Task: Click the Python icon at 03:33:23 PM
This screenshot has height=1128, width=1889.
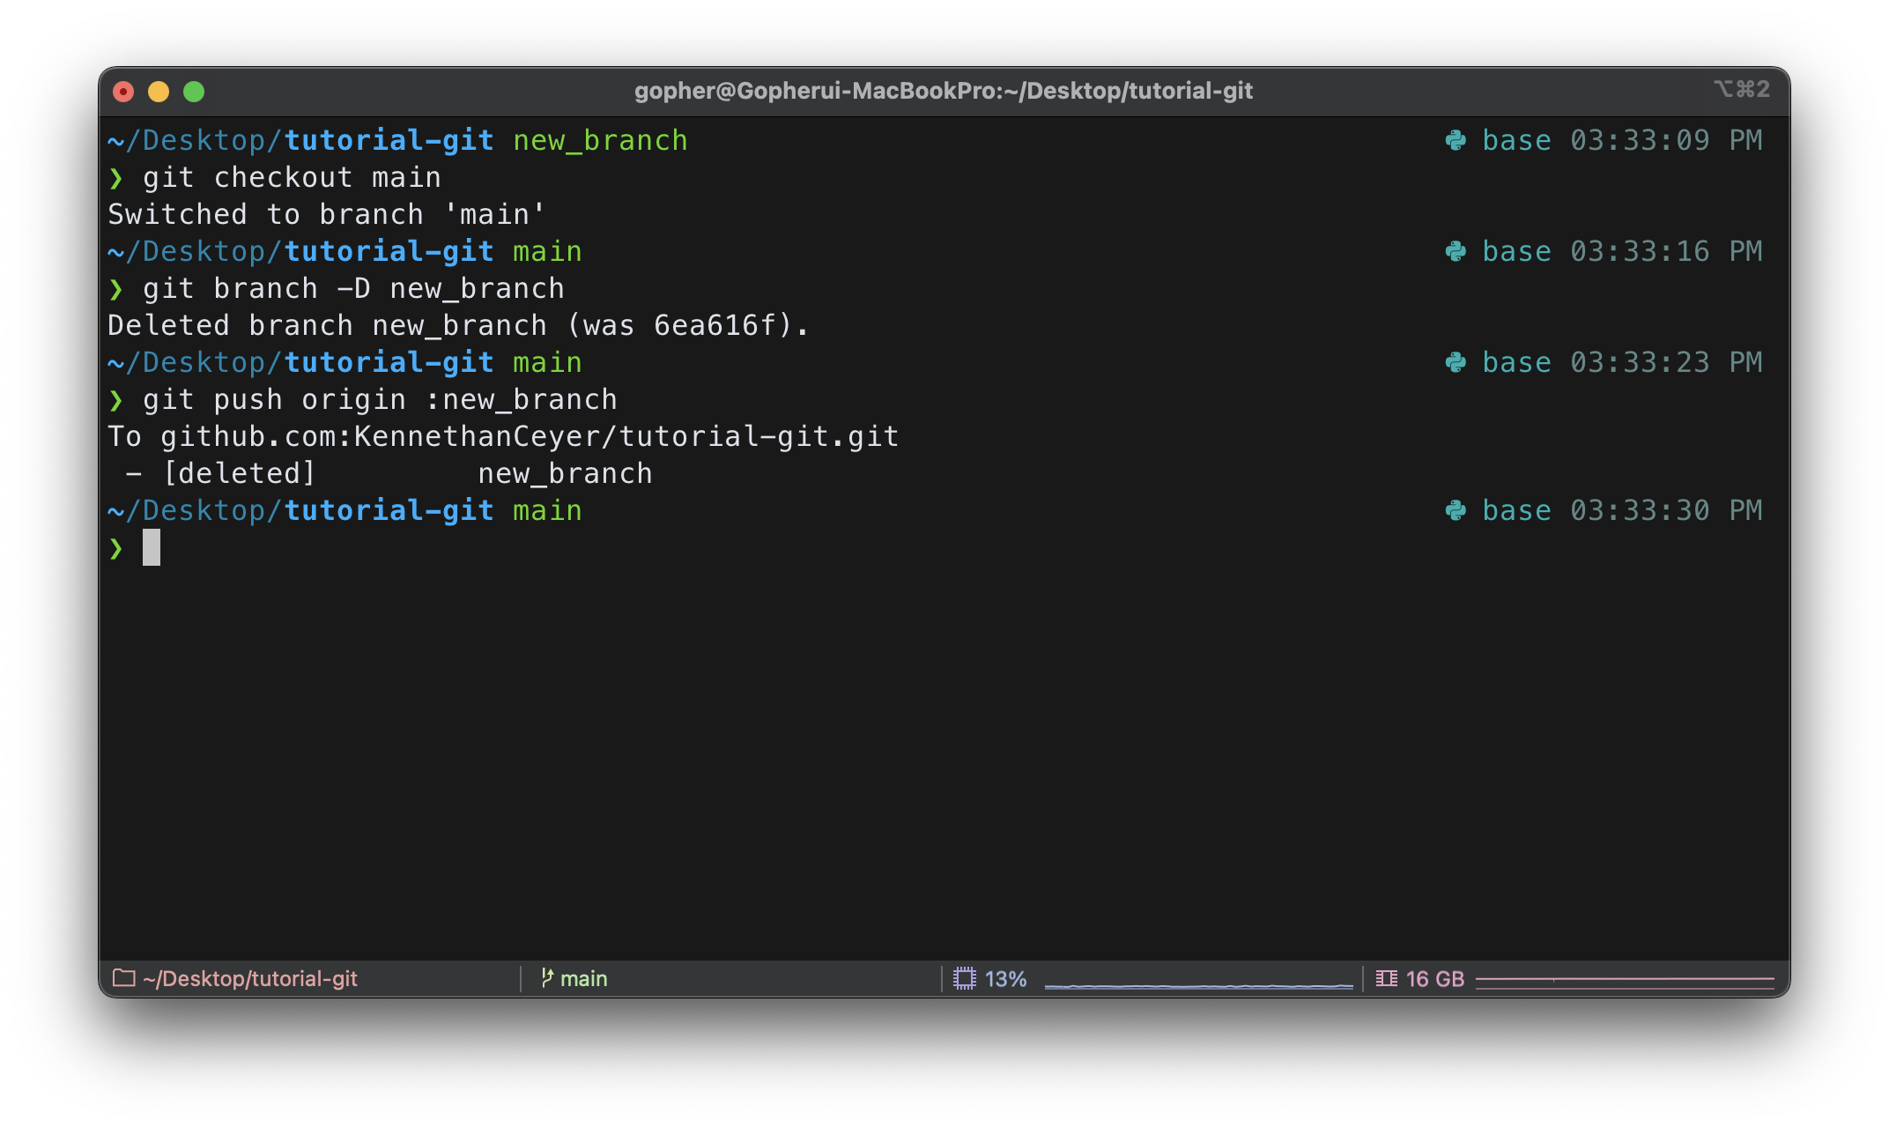Action: click(1456, 362)
